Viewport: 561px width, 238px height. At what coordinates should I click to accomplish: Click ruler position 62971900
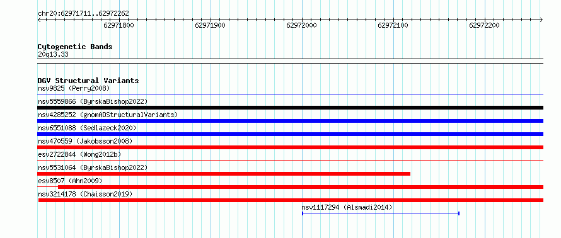point(211,25)
